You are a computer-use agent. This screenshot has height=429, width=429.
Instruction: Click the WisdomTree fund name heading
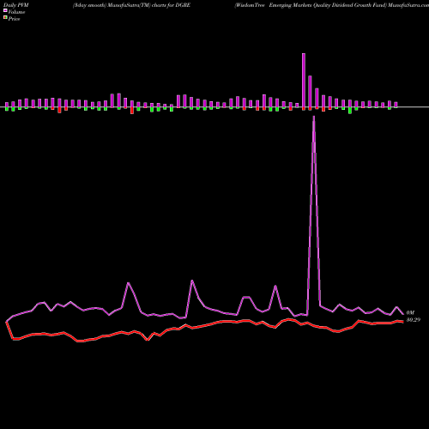(331, 5)
